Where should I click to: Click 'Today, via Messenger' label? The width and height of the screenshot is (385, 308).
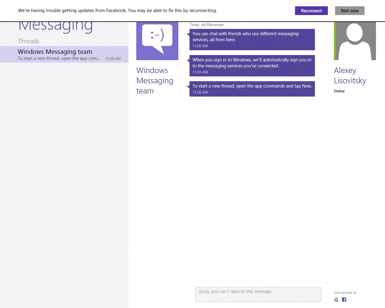click(207, 25)
